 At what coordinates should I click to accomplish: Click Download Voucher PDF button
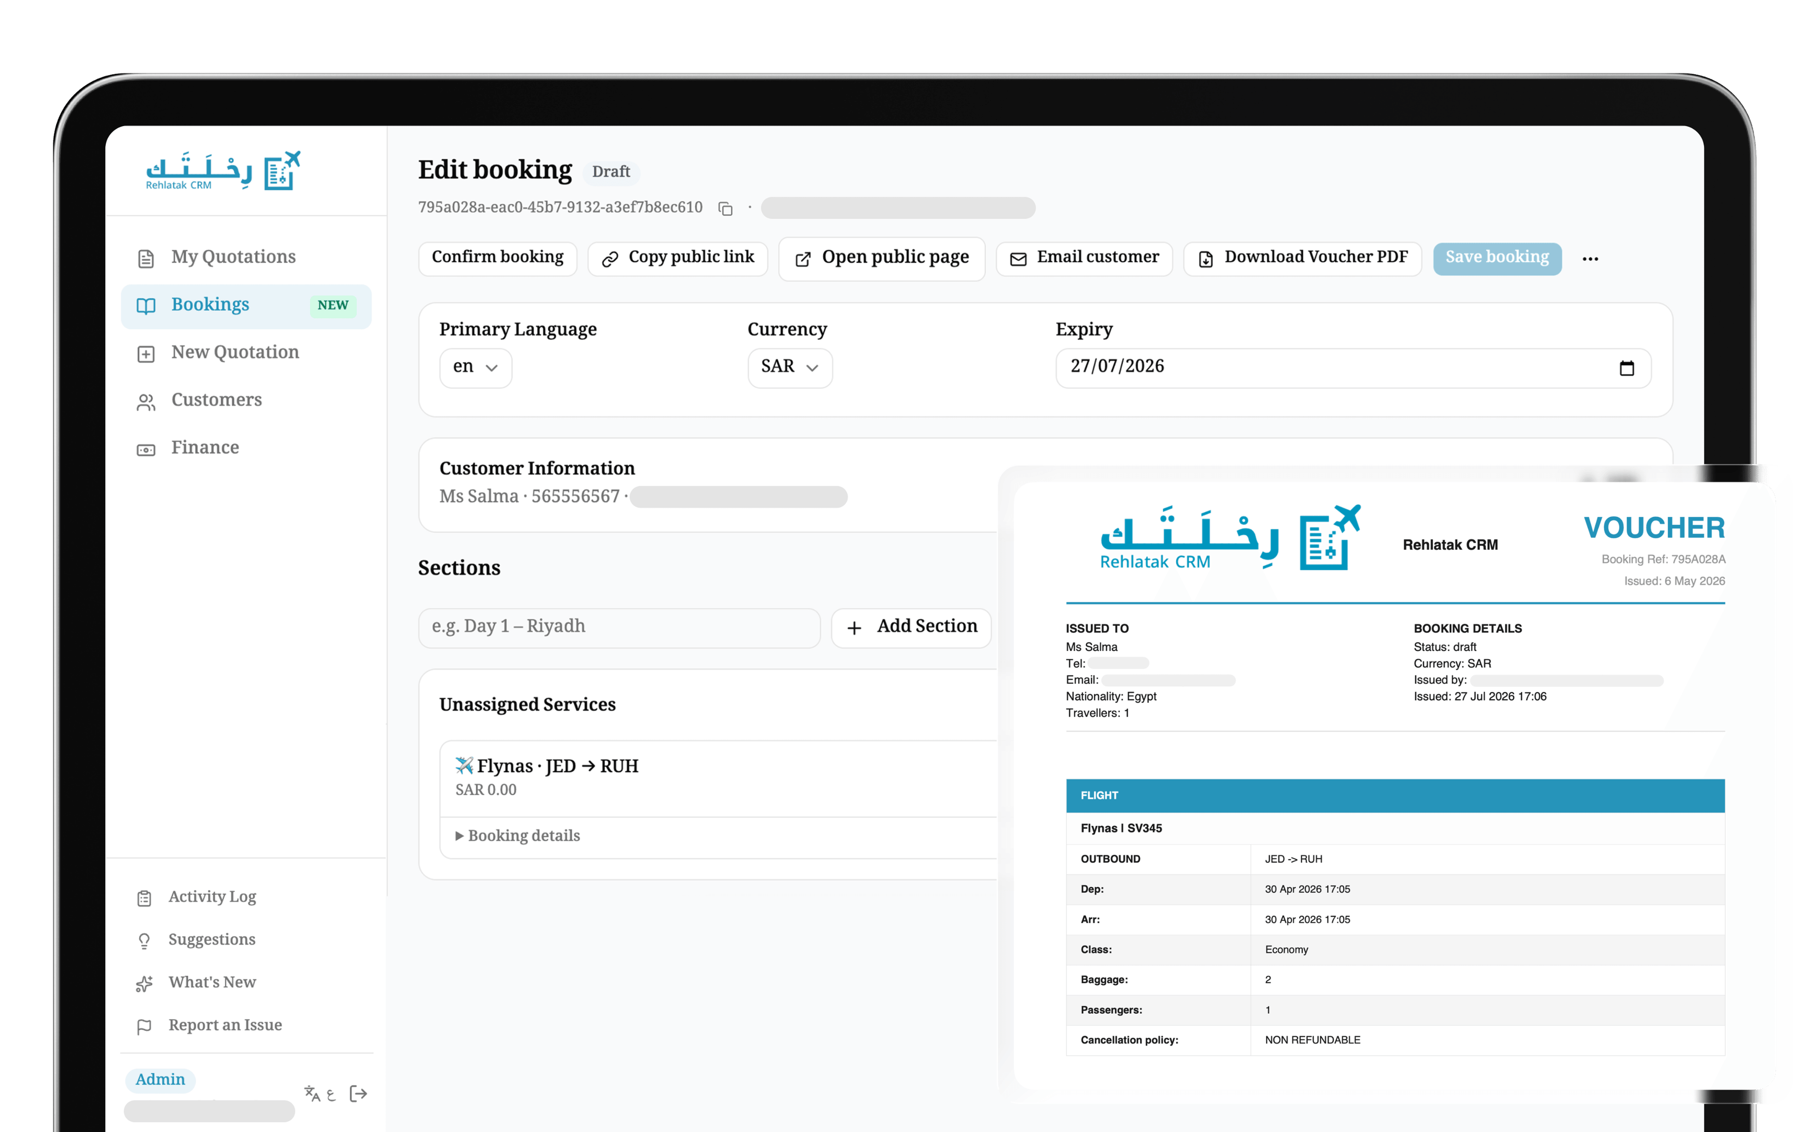[x=1302, y=258]
